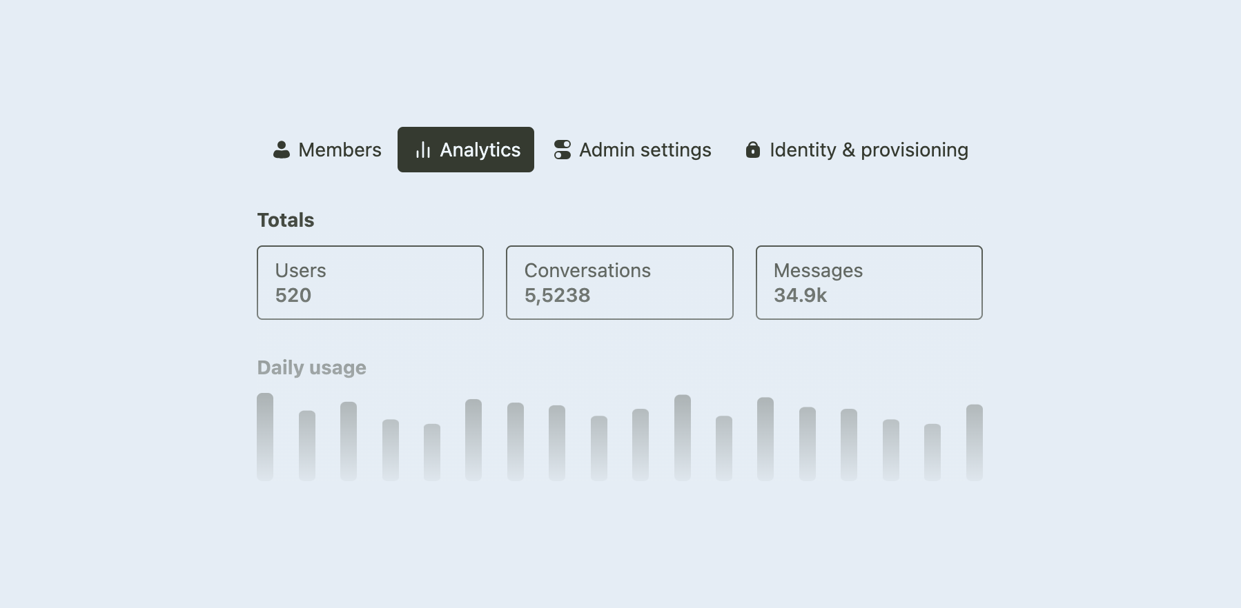Viewport: 1241px width, 608px height.
Task: Select the last Daily usage bar
Action: (x=975, y=443)
